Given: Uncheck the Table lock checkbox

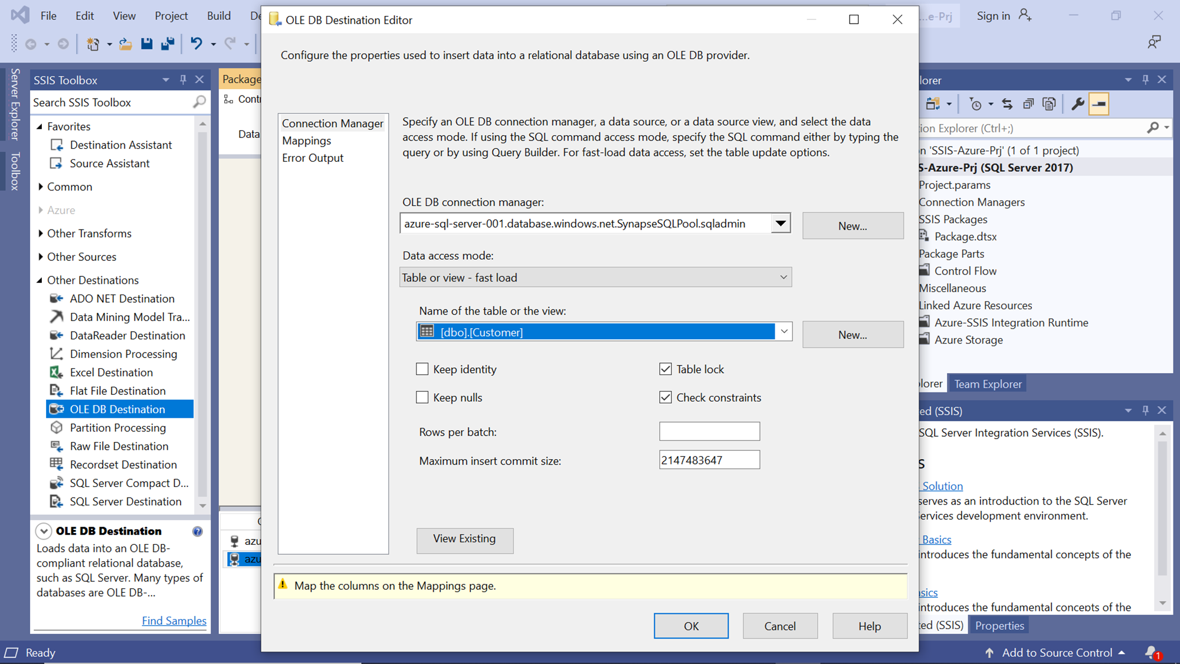Looking at the screenshot, I should tap(666, 369).
